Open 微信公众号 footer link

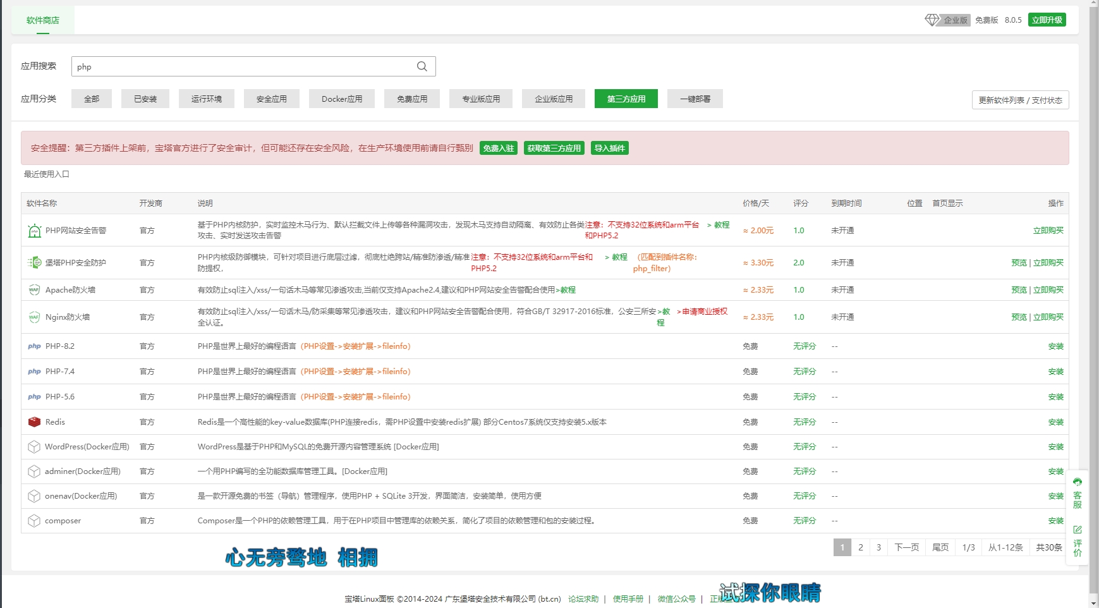[676, 599]
